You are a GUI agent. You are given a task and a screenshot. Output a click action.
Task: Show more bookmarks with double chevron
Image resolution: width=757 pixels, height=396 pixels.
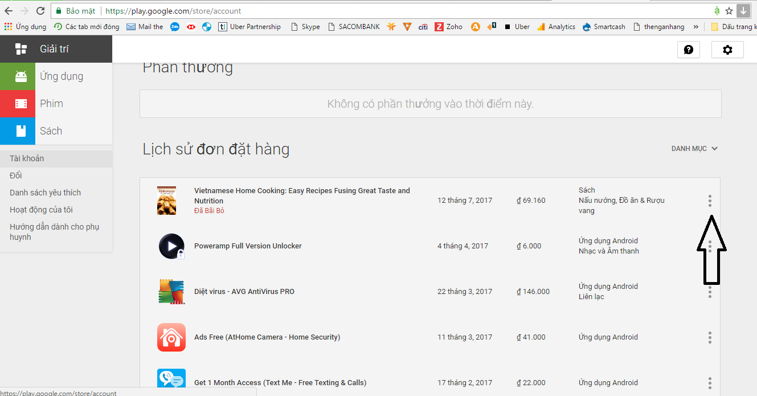click(x=696, y=27)
